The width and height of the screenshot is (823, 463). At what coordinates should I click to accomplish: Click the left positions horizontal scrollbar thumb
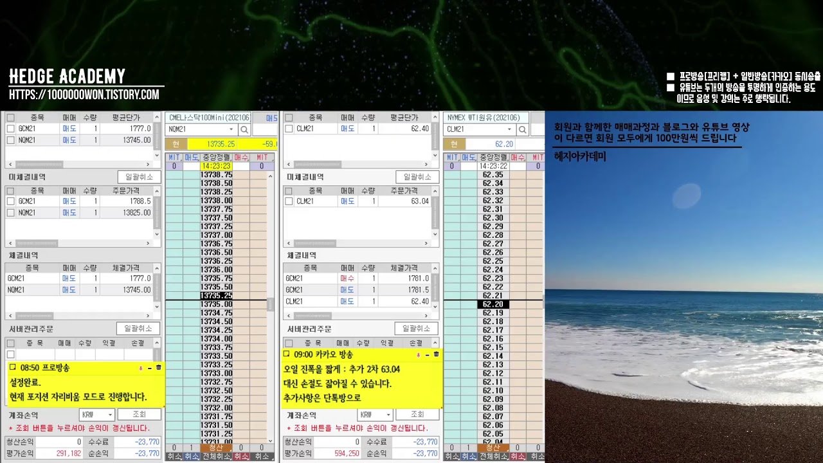pos(39,165)
